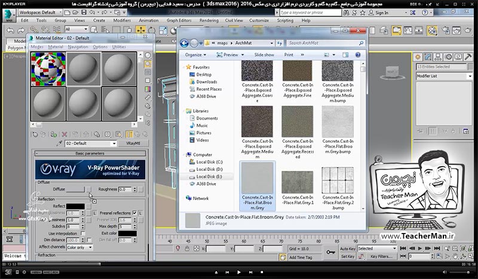The image size is (478, 279).
Task: Click KMPlayer stop button at bottom
Action: (262, 272)
